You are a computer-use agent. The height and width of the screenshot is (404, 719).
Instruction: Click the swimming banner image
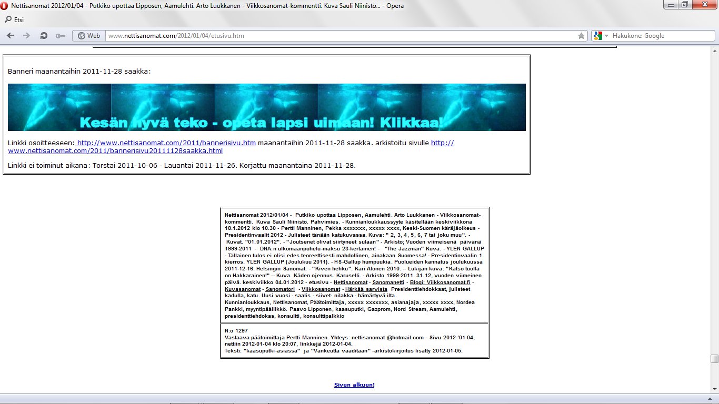(266, 107)
